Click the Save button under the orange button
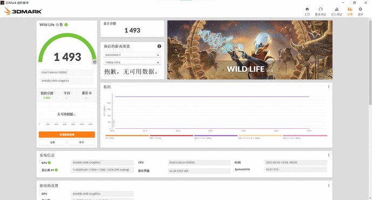 [81, 142]
